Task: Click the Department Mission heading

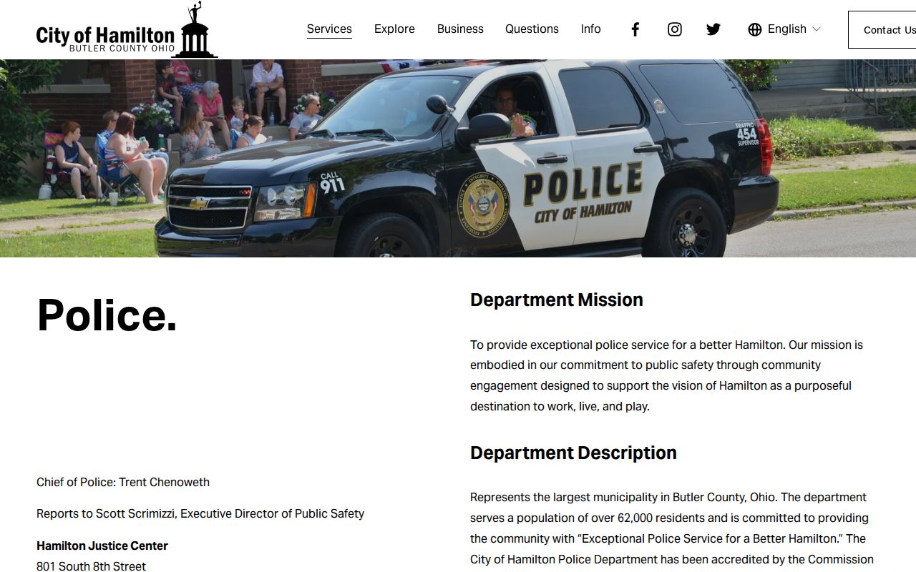Action: (557, 300)
